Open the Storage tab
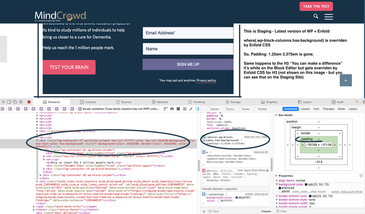This screenshot has height=214, width=365. point(233,102)
